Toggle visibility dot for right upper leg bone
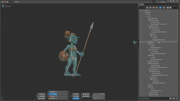Screen dimensions: 180x101 coord(140,61)
